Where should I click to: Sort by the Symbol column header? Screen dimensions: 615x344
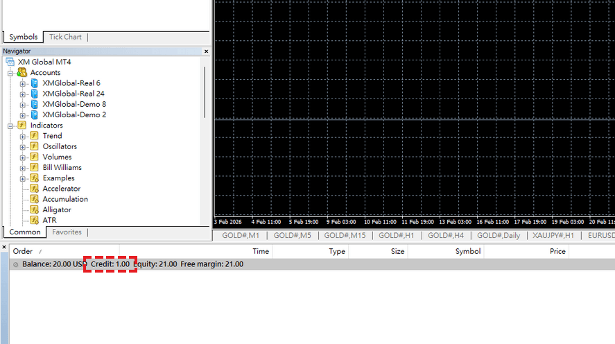tap(446, 252)
